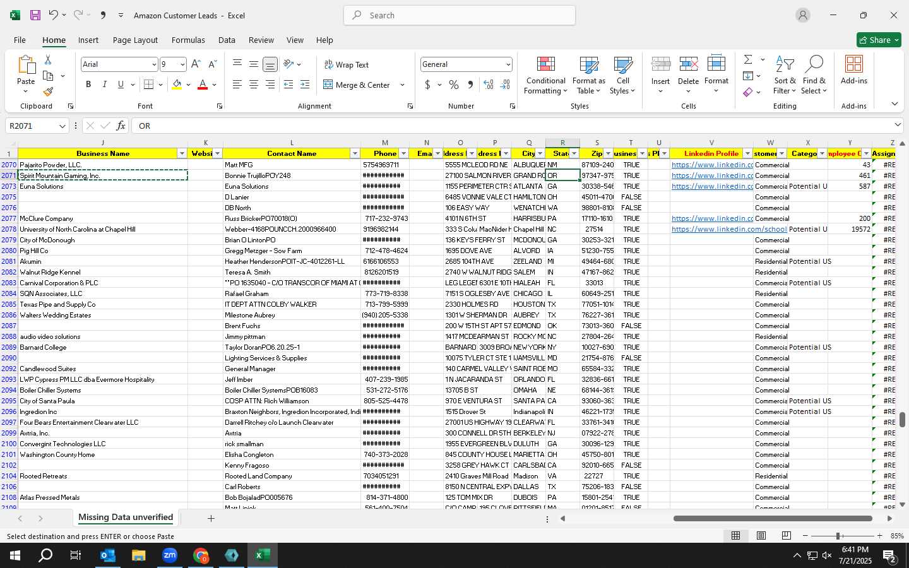Click the Search box in title bar
Viewport: 909px width, 568px height.
pyautogui.click(x=460, y=15)
